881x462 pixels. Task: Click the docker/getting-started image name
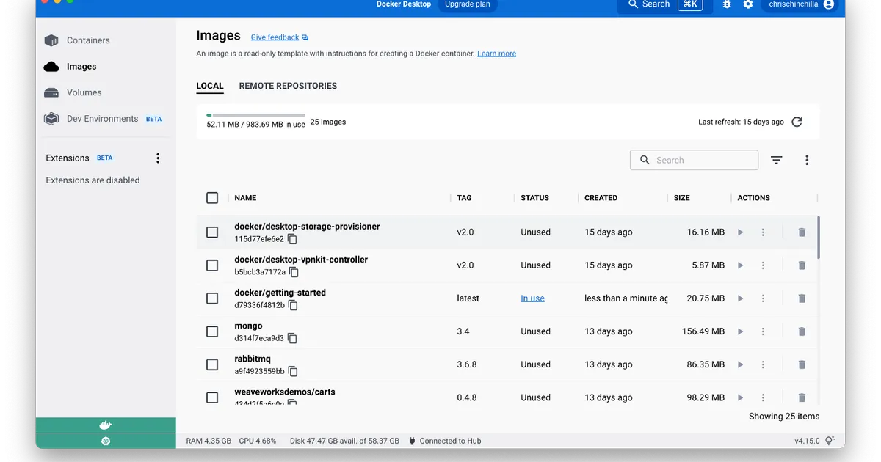point(280,293)
